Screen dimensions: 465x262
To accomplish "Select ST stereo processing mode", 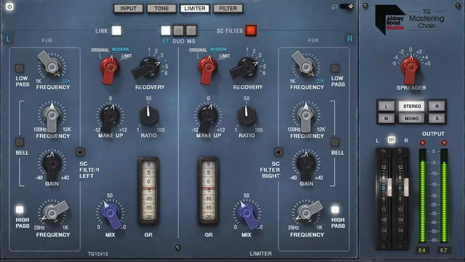I will (x=166, y=30).
